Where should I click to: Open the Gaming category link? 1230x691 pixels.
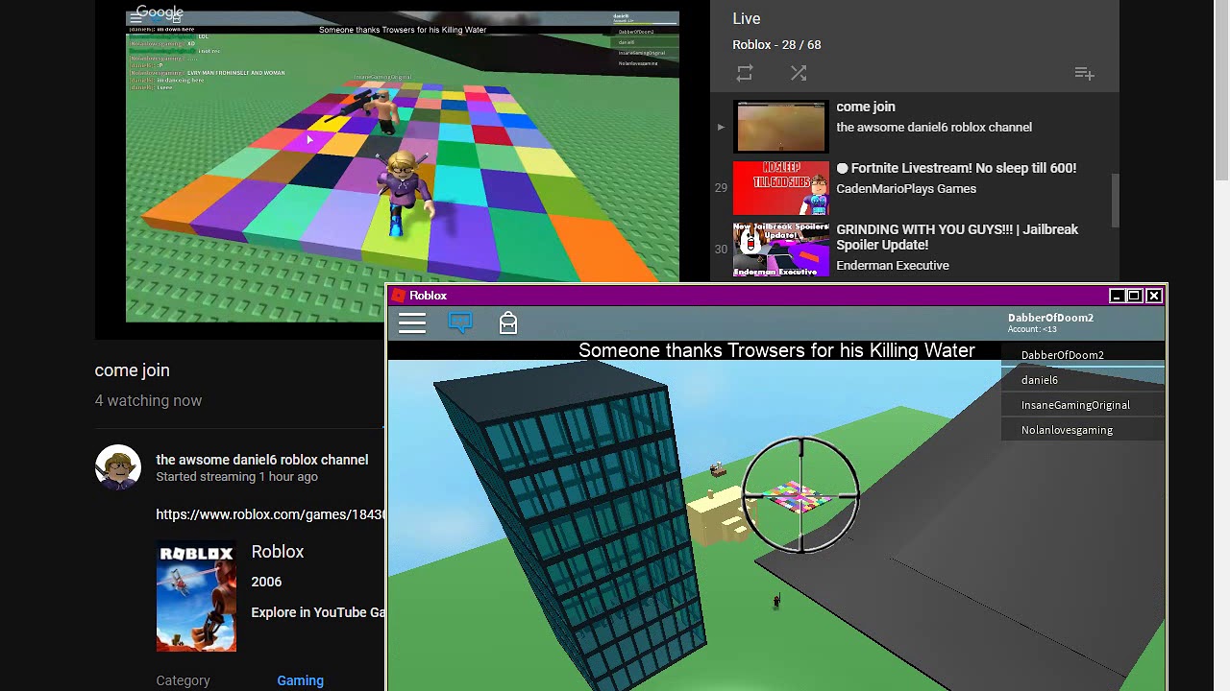click(300, 680)
